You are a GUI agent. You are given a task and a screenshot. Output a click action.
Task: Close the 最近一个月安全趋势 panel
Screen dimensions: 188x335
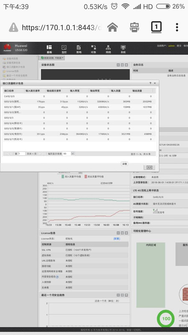pyautogui.click(x=126, y=295)
